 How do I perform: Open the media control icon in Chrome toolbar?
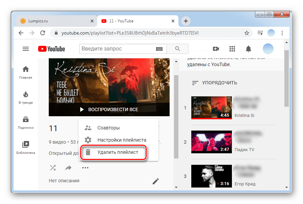click(x=260, y=33)
